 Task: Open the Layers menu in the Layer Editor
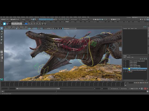[x=125, y=57]
